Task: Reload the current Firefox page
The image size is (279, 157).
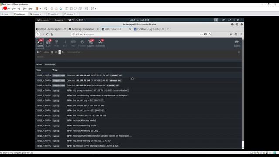Action: point(47,34)
